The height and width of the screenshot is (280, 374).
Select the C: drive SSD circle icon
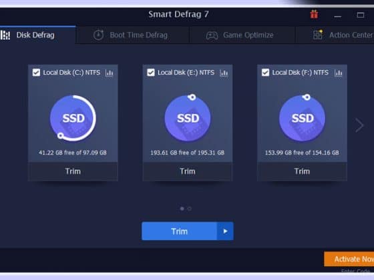click(73, 118)
